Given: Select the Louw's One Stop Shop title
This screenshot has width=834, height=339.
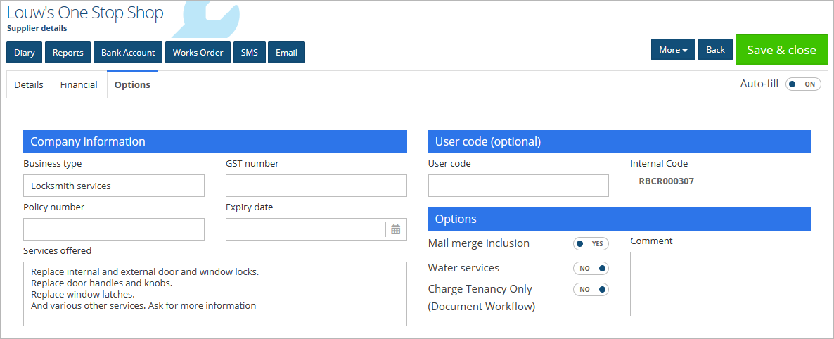Looking at the screenshot, I should click(85, 13).
